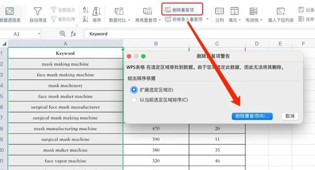Image resolution: width=315 pixels, height=170 pixels.
Task: Select current selection (以当前选定区域排序) radio option
Action: [134, 100]
